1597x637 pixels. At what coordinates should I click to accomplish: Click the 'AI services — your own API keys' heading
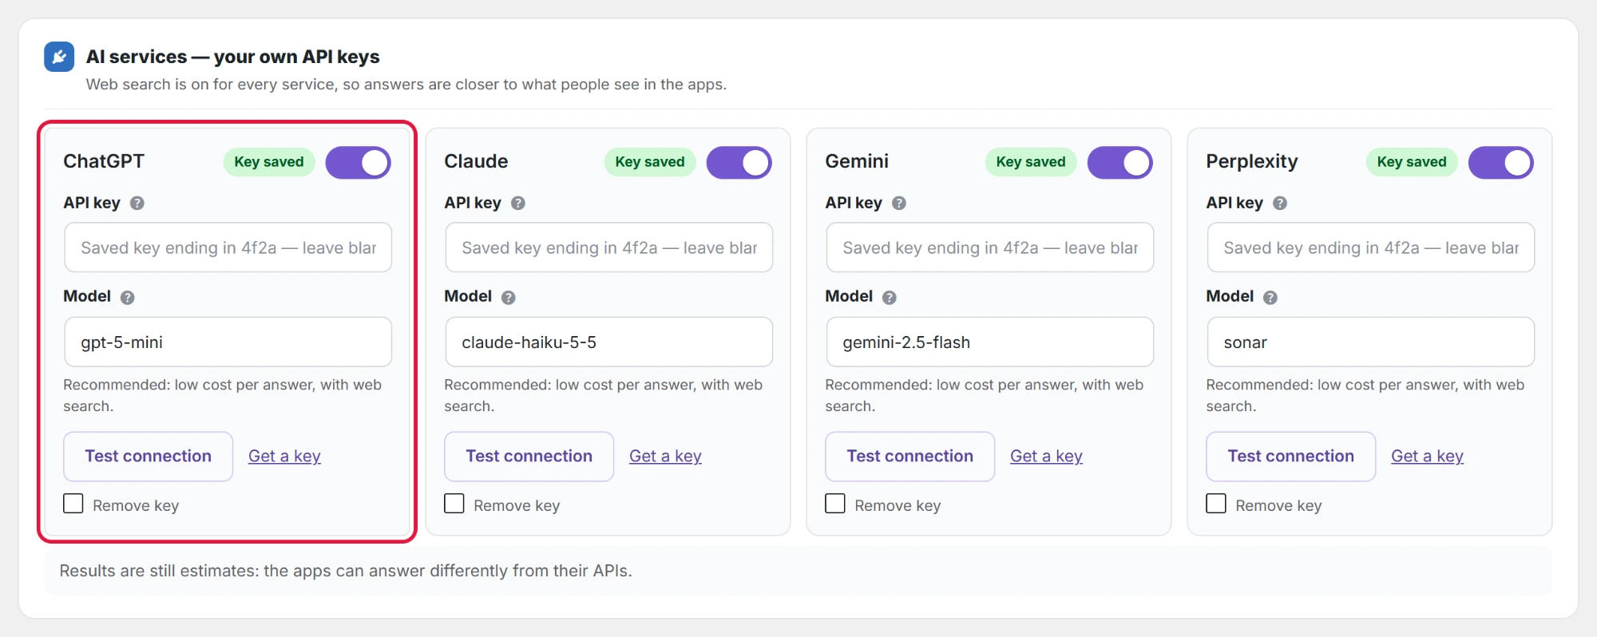233,57
